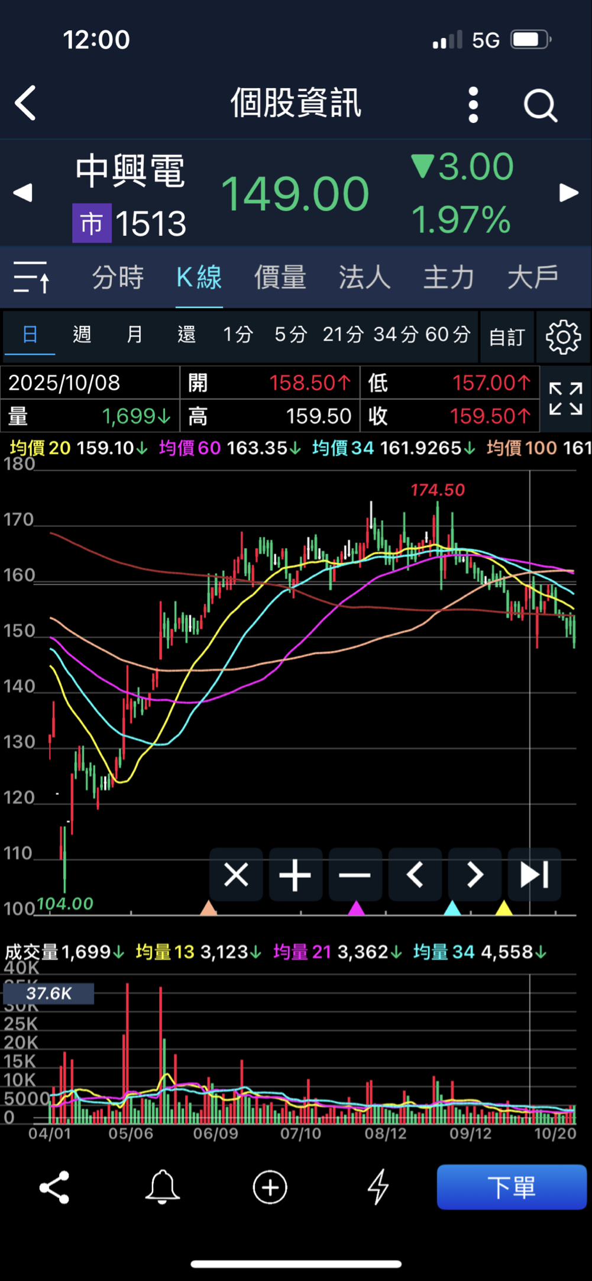Tap the search magnifier icon

tap(540, 106)
